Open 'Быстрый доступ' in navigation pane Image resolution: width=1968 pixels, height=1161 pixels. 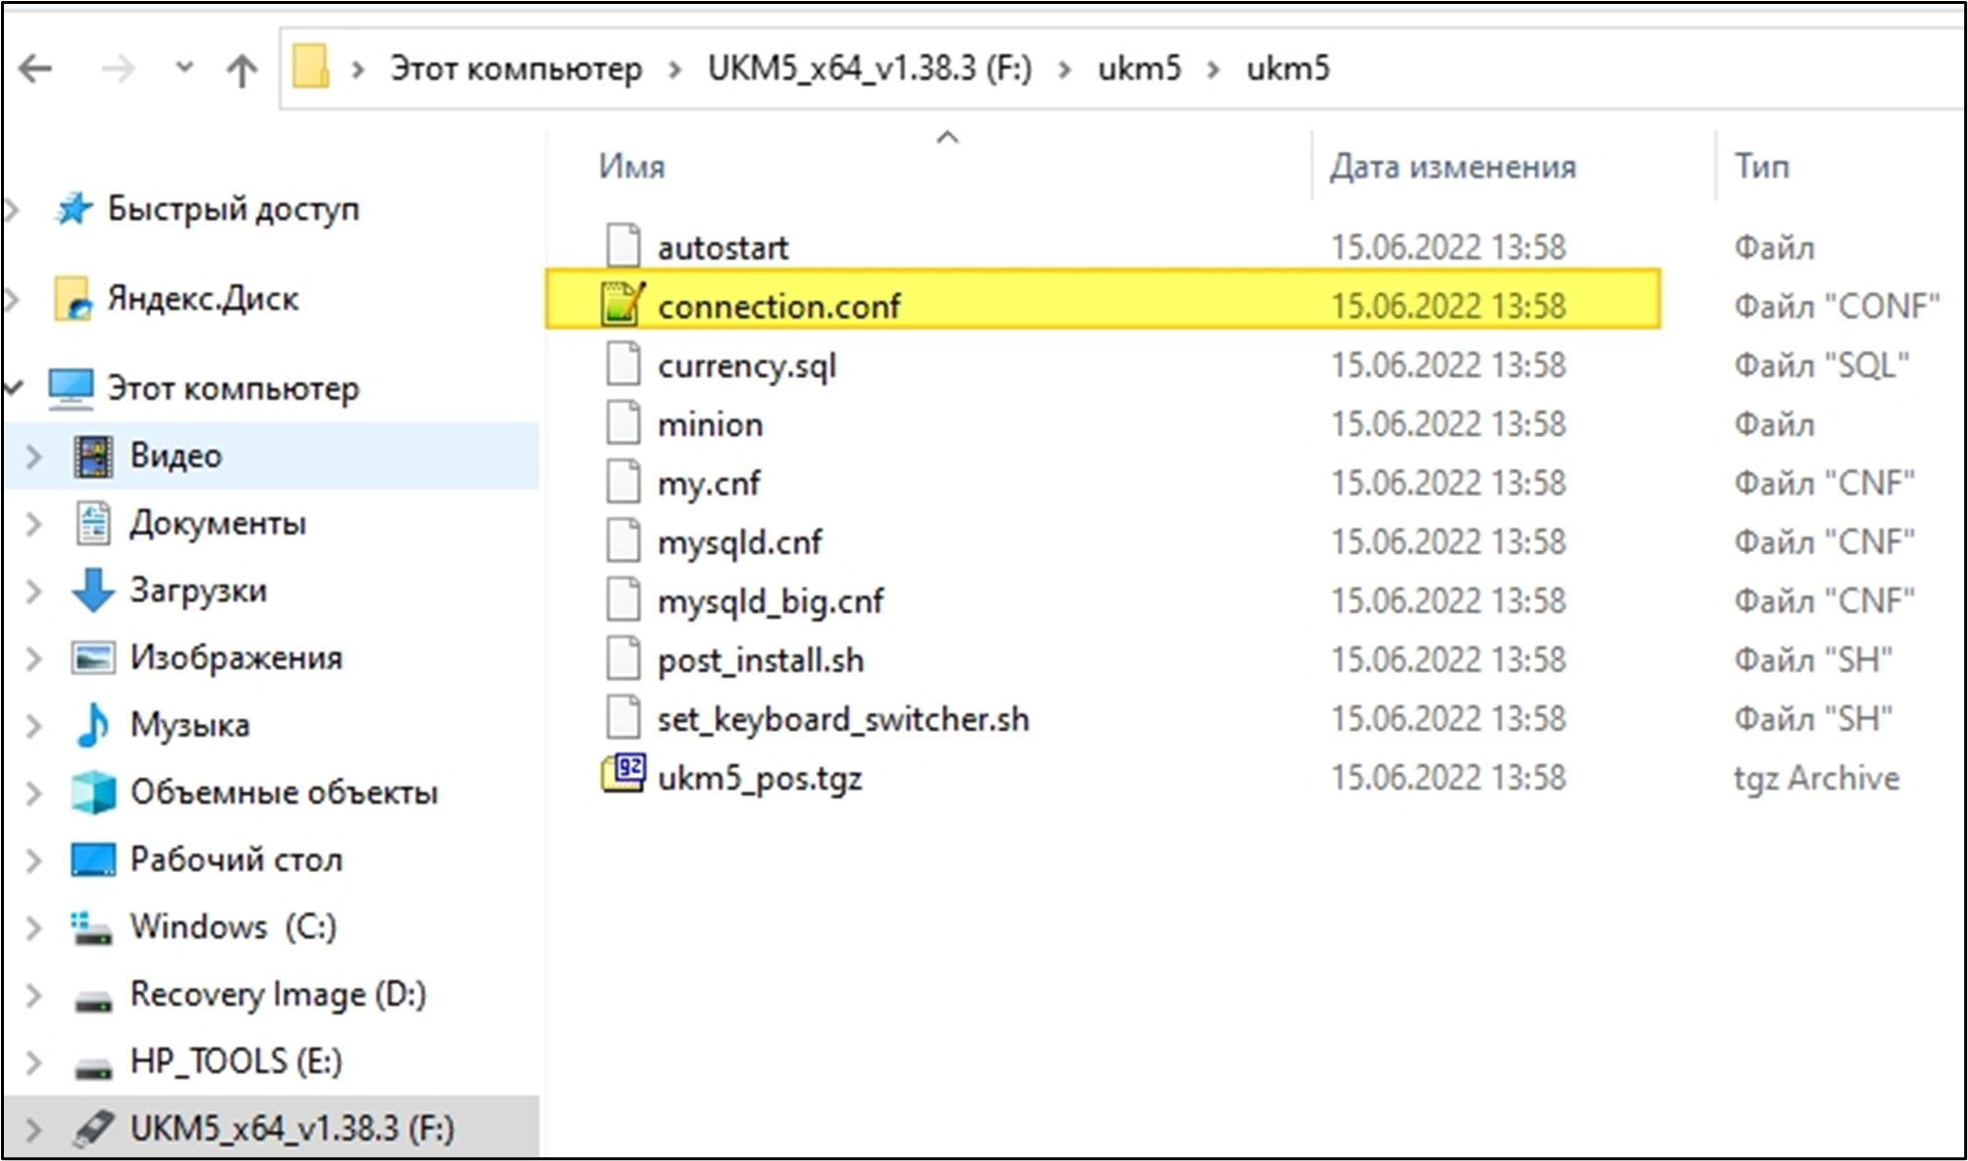(x=233, y=209)
